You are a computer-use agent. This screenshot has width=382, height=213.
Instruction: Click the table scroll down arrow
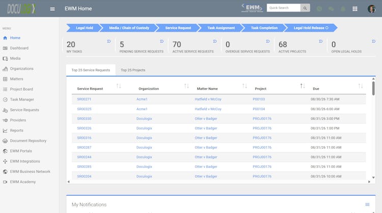[373, 178]
